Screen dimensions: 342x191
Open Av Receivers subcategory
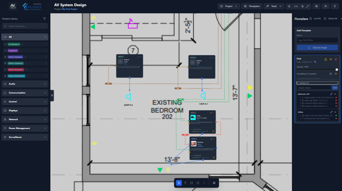[25, 44]
